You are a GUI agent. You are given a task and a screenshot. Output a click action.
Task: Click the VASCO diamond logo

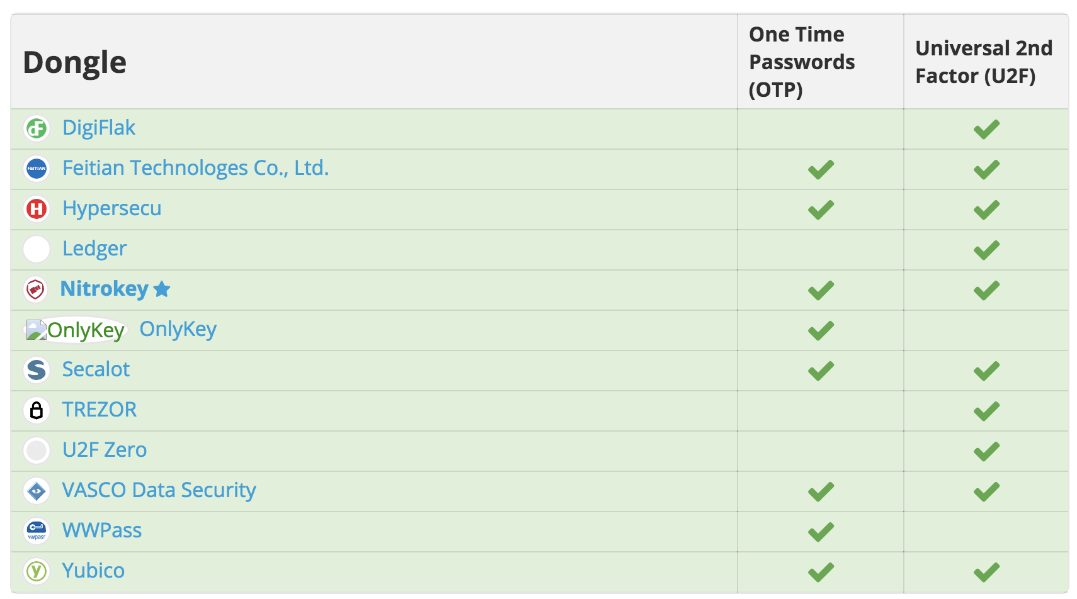[x=37, y=491]
